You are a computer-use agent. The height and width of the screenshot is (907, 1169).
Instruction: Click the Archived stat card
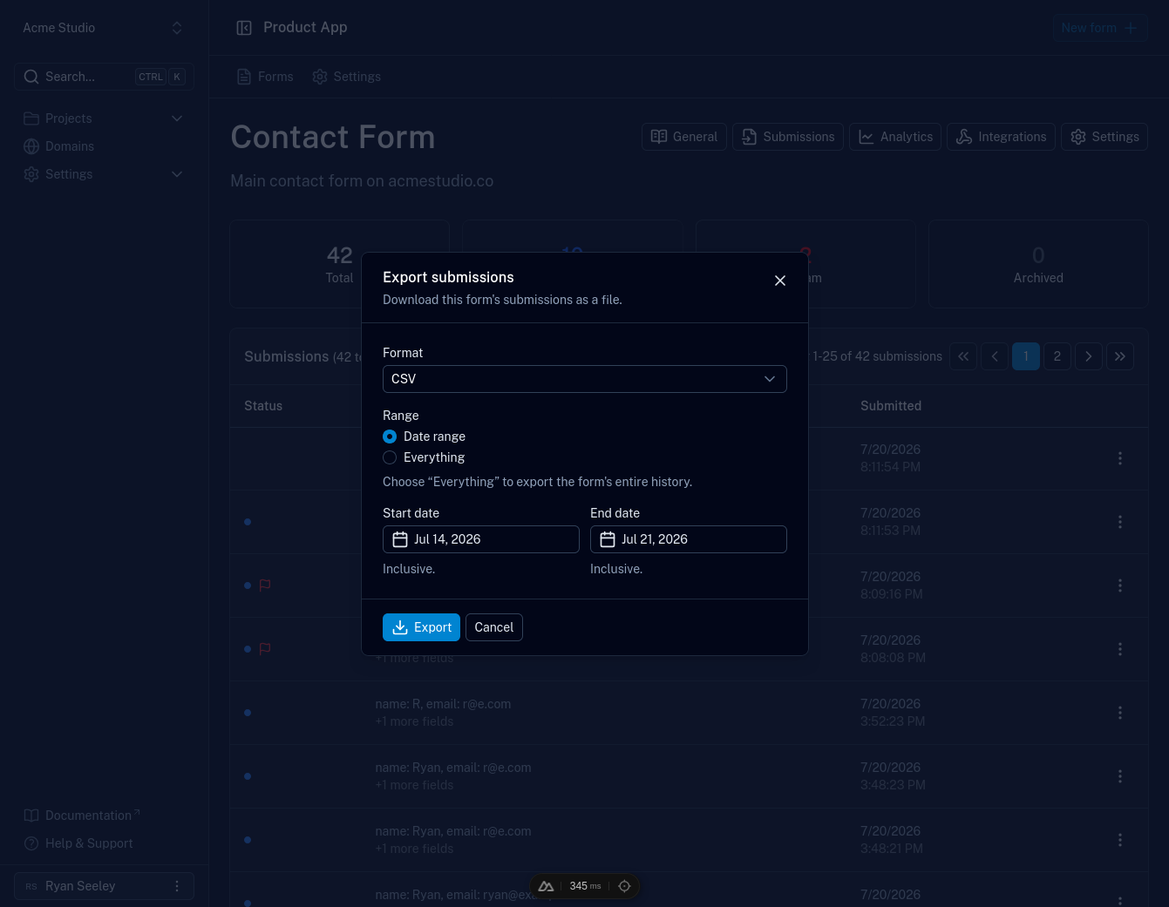click(1038, 264)
